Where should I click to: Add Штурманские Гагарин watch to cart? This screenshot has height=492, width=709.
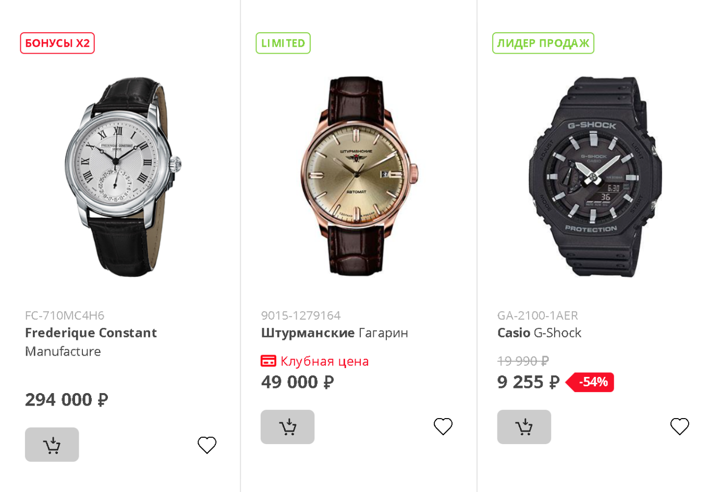coord(287,427)
